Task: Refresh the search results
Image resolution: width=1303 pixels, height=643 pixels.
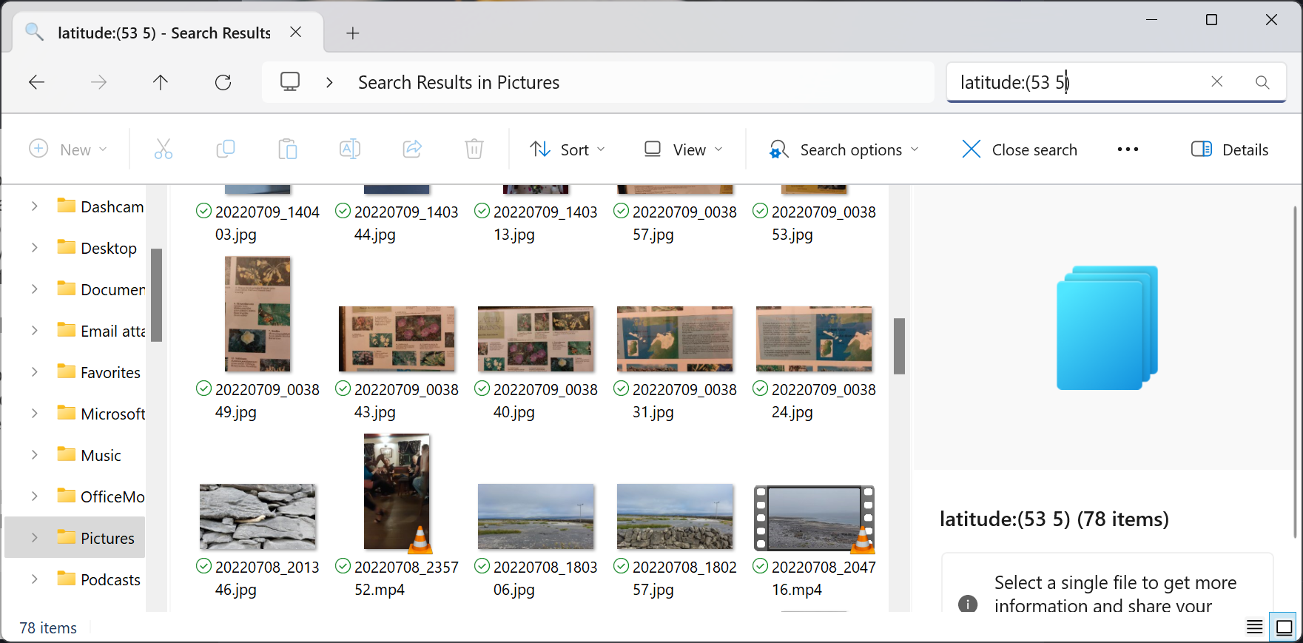Action: click(223, 82)
